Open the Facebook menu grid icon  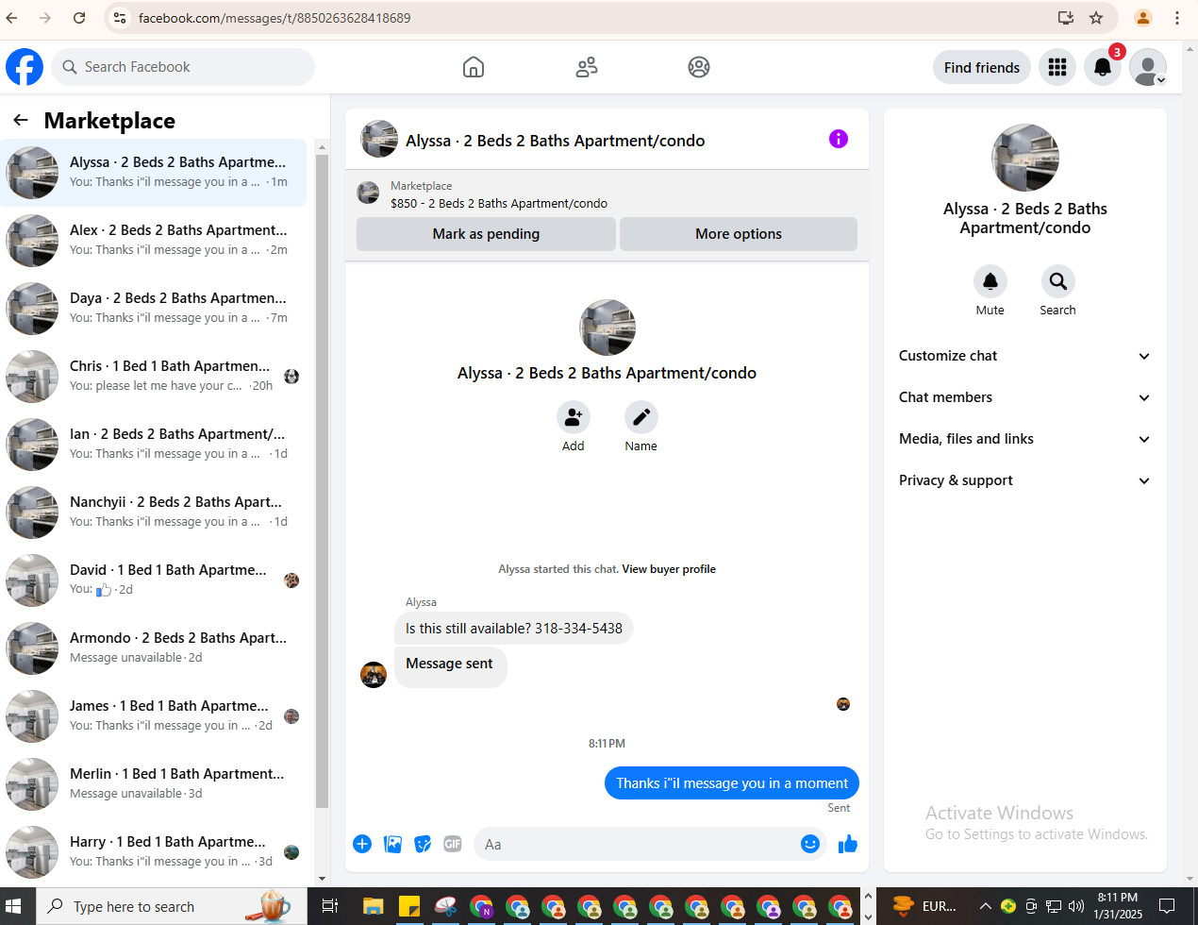[x=1057, y=67]
